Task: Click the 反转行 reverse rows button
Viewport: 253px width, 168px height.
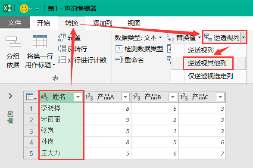Action: [73, 49]
